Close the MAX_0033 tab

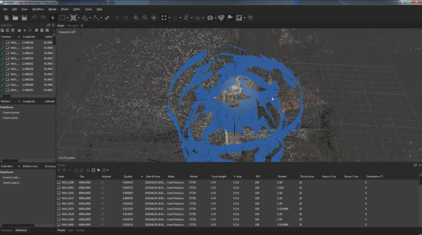coord(82,26)
